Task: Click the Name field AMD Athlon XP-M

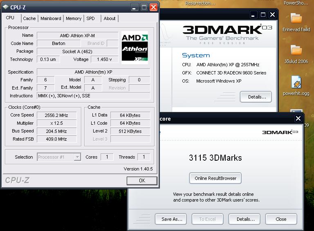Action: [x=77, y=36]
